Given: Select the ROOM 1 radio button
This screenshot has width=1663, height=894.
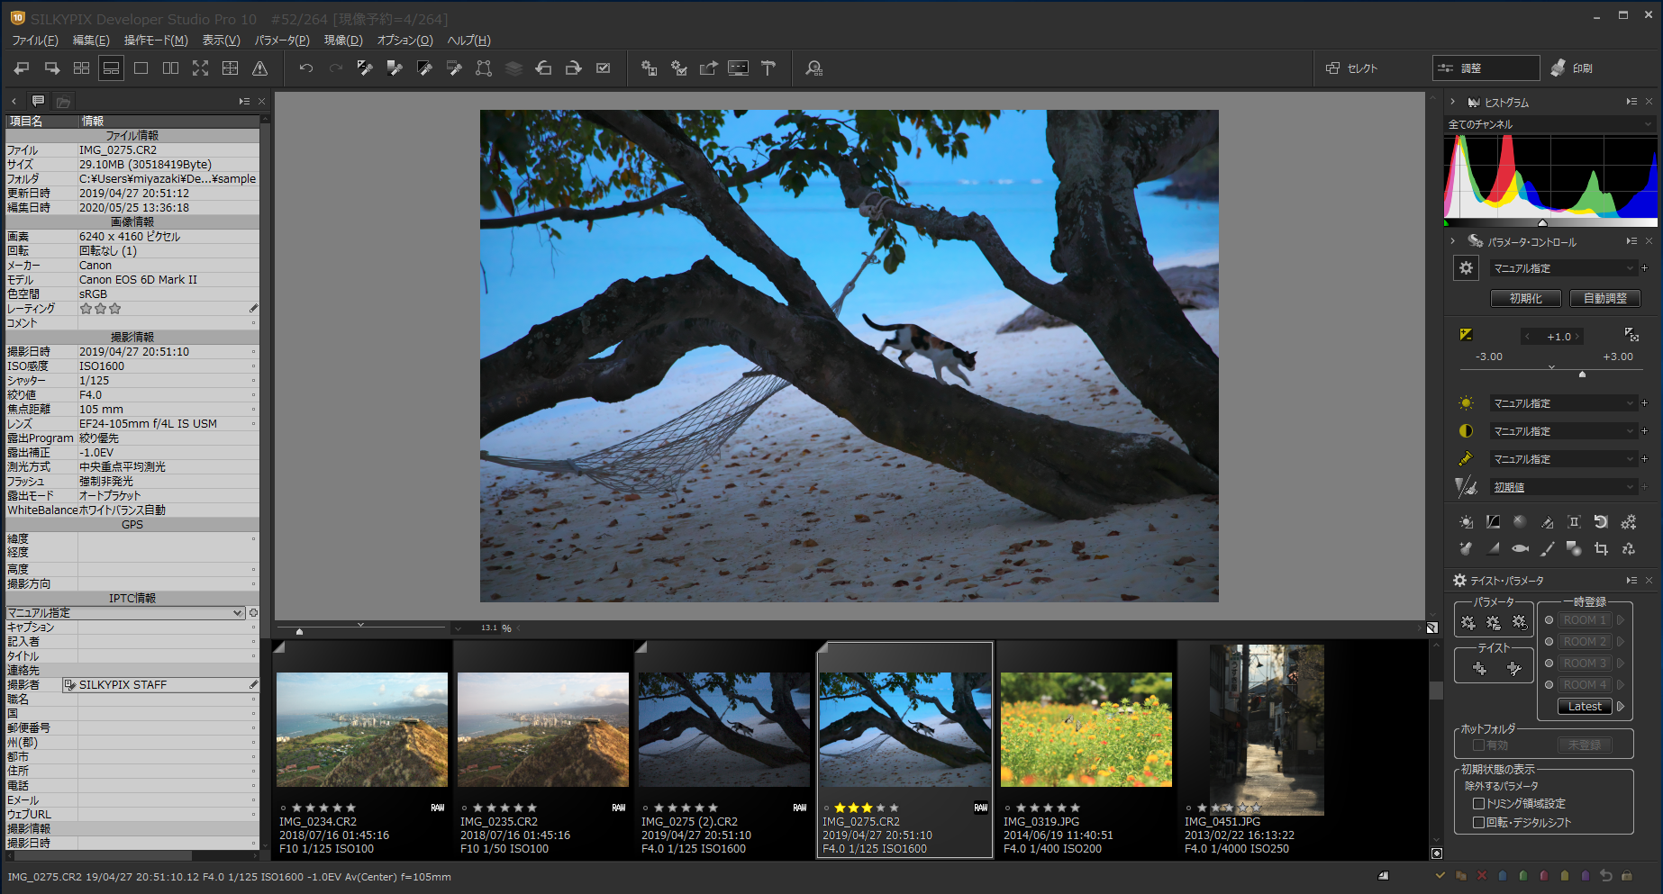Looking at the screenshot, I should click(1549, 620).
